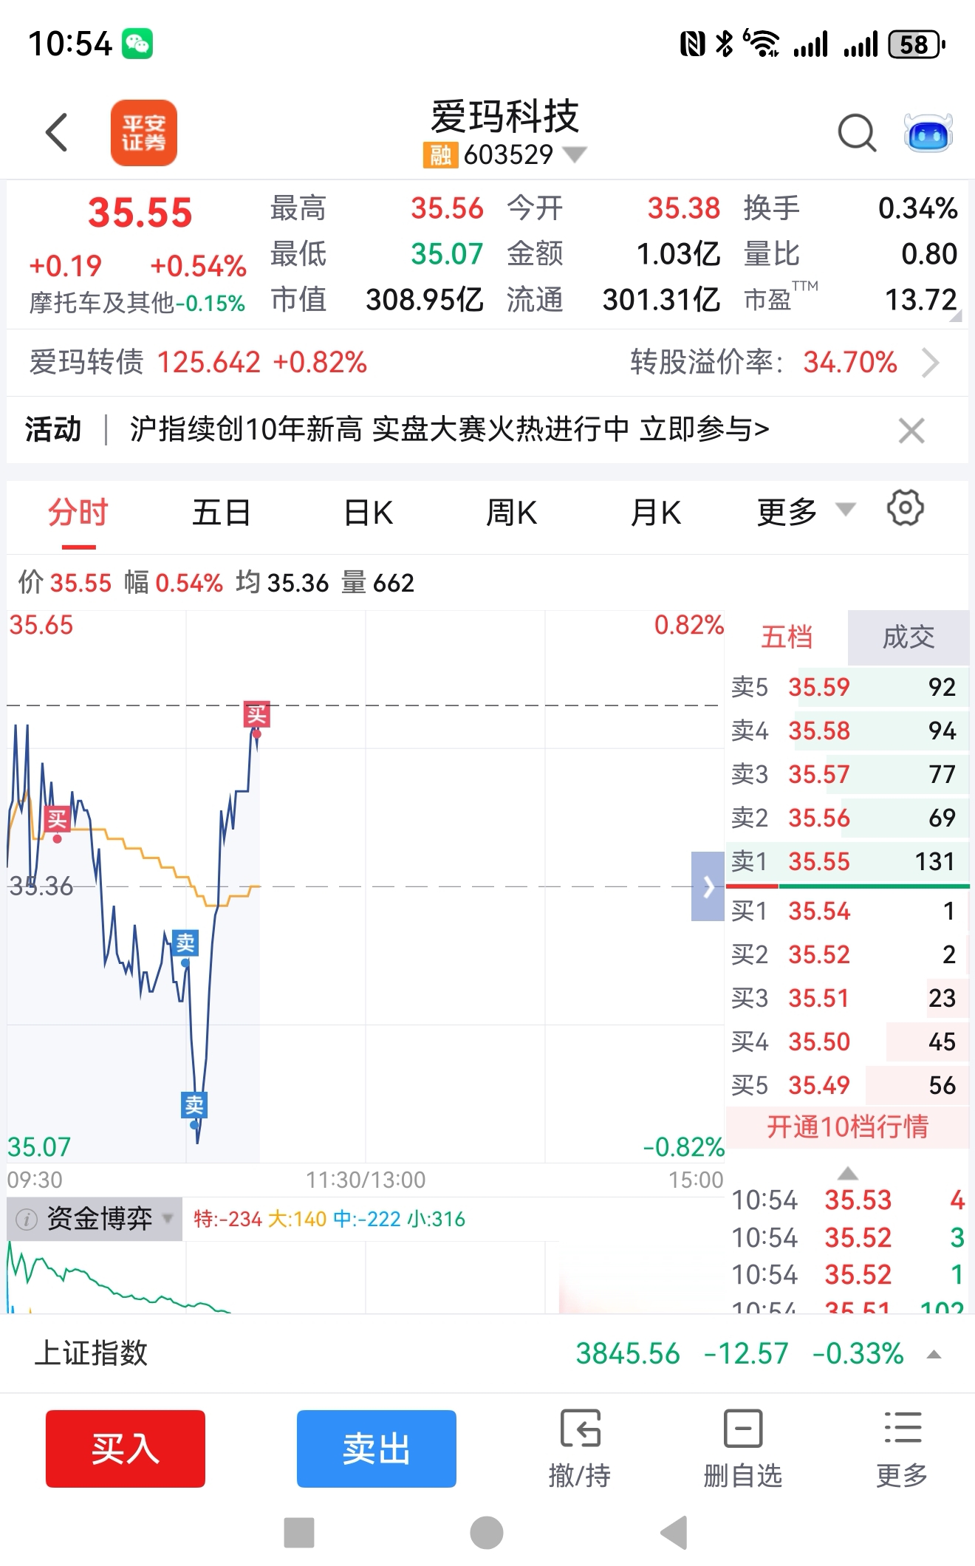
Task: Tap the 融 margin badge icon
Action: (x=440, y=155)
